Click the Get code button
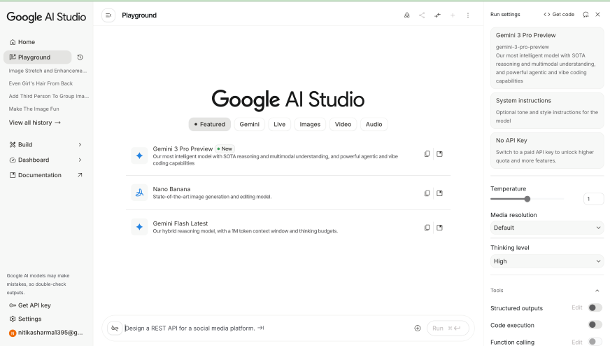This screenshot has width=610, height=346. pos(559,15)
